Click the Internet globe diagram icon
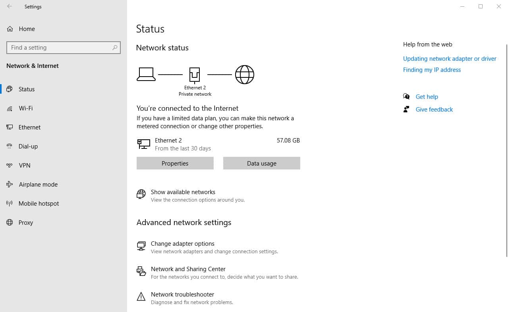 point(245,75)
